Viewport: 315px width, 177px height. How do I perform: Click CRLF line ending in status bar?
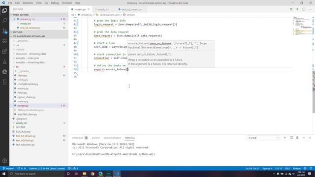pyautogui.click(x=287, y=168)
